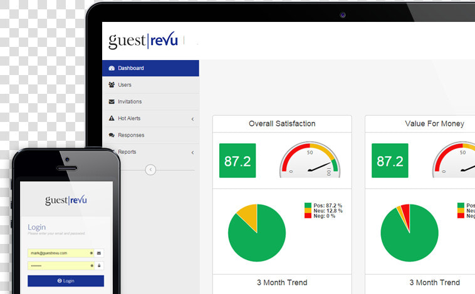Click the 'Login' heading on the phone
This screenshot has height=294, width=475.
click(36, 227)
